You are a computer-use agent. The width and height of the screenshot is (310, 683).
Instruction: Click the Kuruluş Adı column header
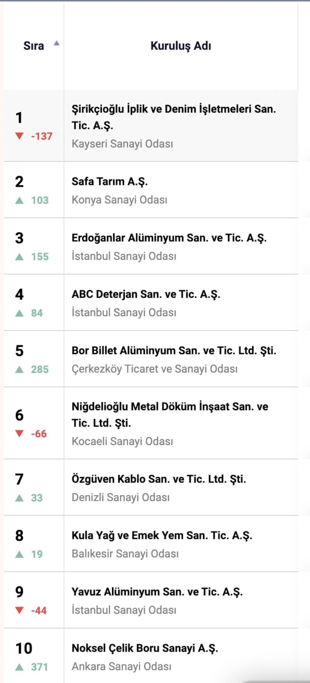(x=181, y=46)
